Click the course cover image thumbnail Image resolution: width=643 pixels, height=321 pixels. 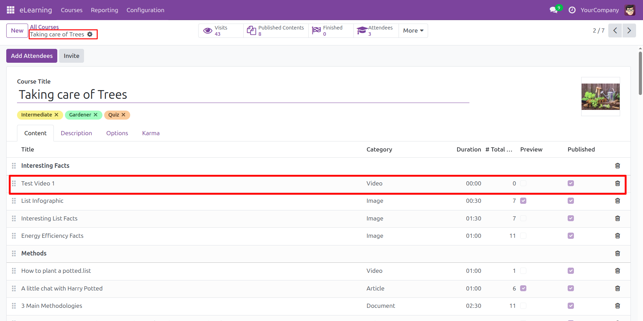(600, 97)
